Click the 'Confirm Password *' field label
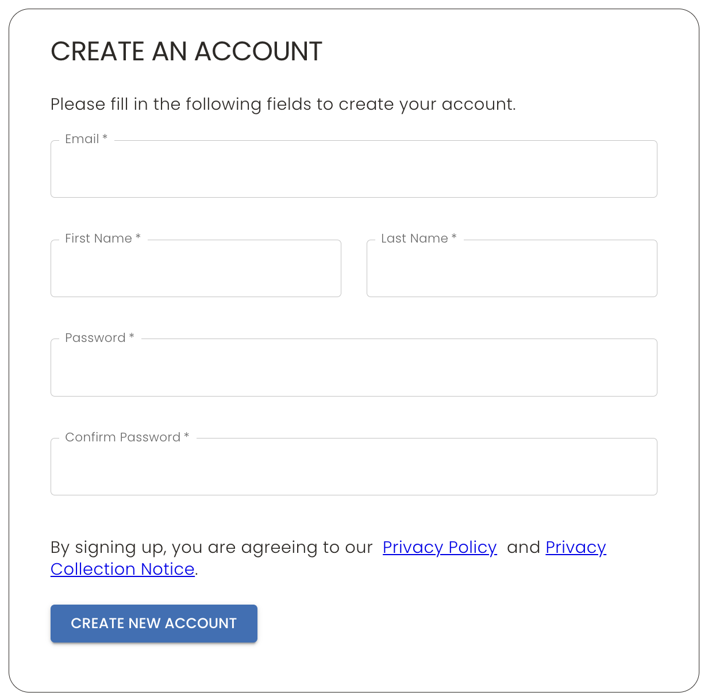 point(127,437)
